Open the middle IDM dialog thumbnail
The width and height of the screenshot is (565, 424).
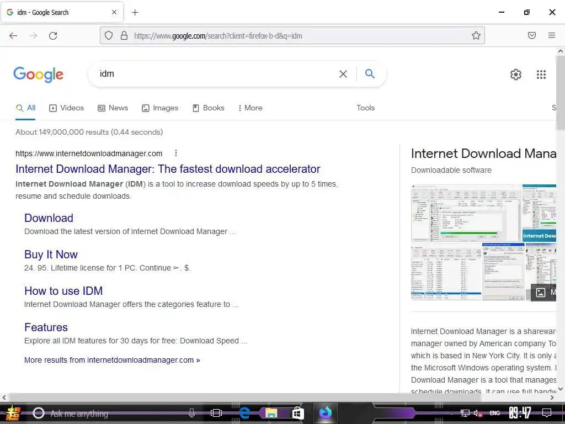[x=503, y=272]
